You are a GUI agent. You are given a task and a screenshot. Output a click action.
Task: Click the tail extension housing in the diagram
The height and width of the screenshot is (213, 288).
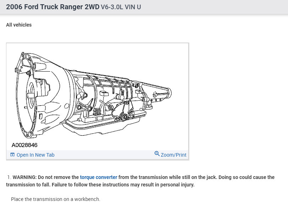coord(156,94)
